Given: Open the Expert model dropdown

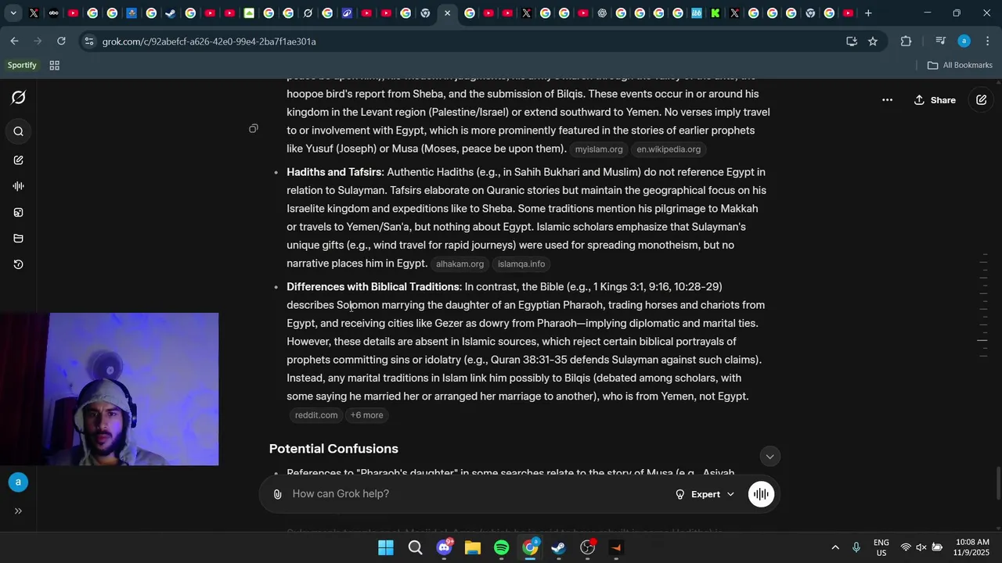Looking at the screenshot, I should click(705, 494).
